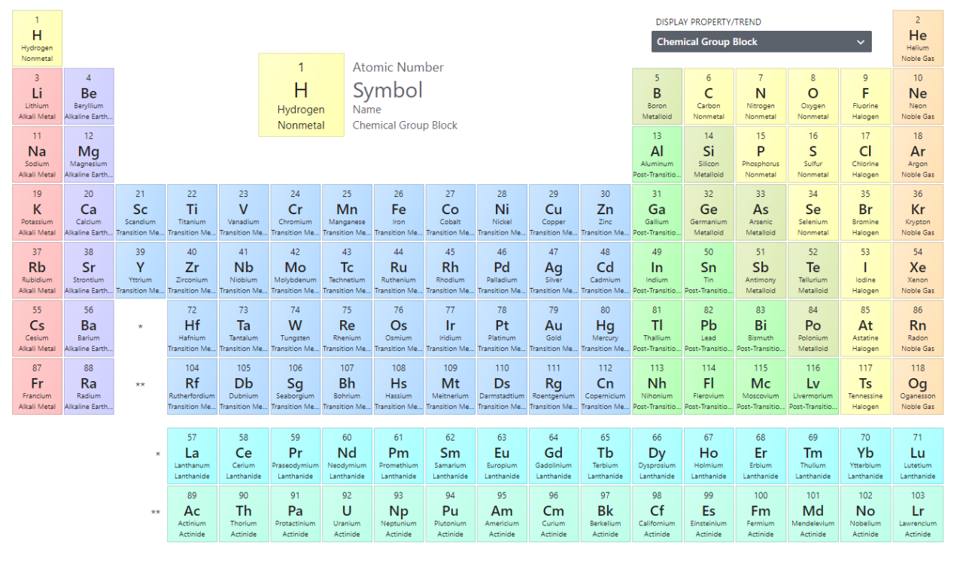This screenshot has width=963, height=563.
Task: Select the Oxygen element tile
Action: click(x=813, y=95)
